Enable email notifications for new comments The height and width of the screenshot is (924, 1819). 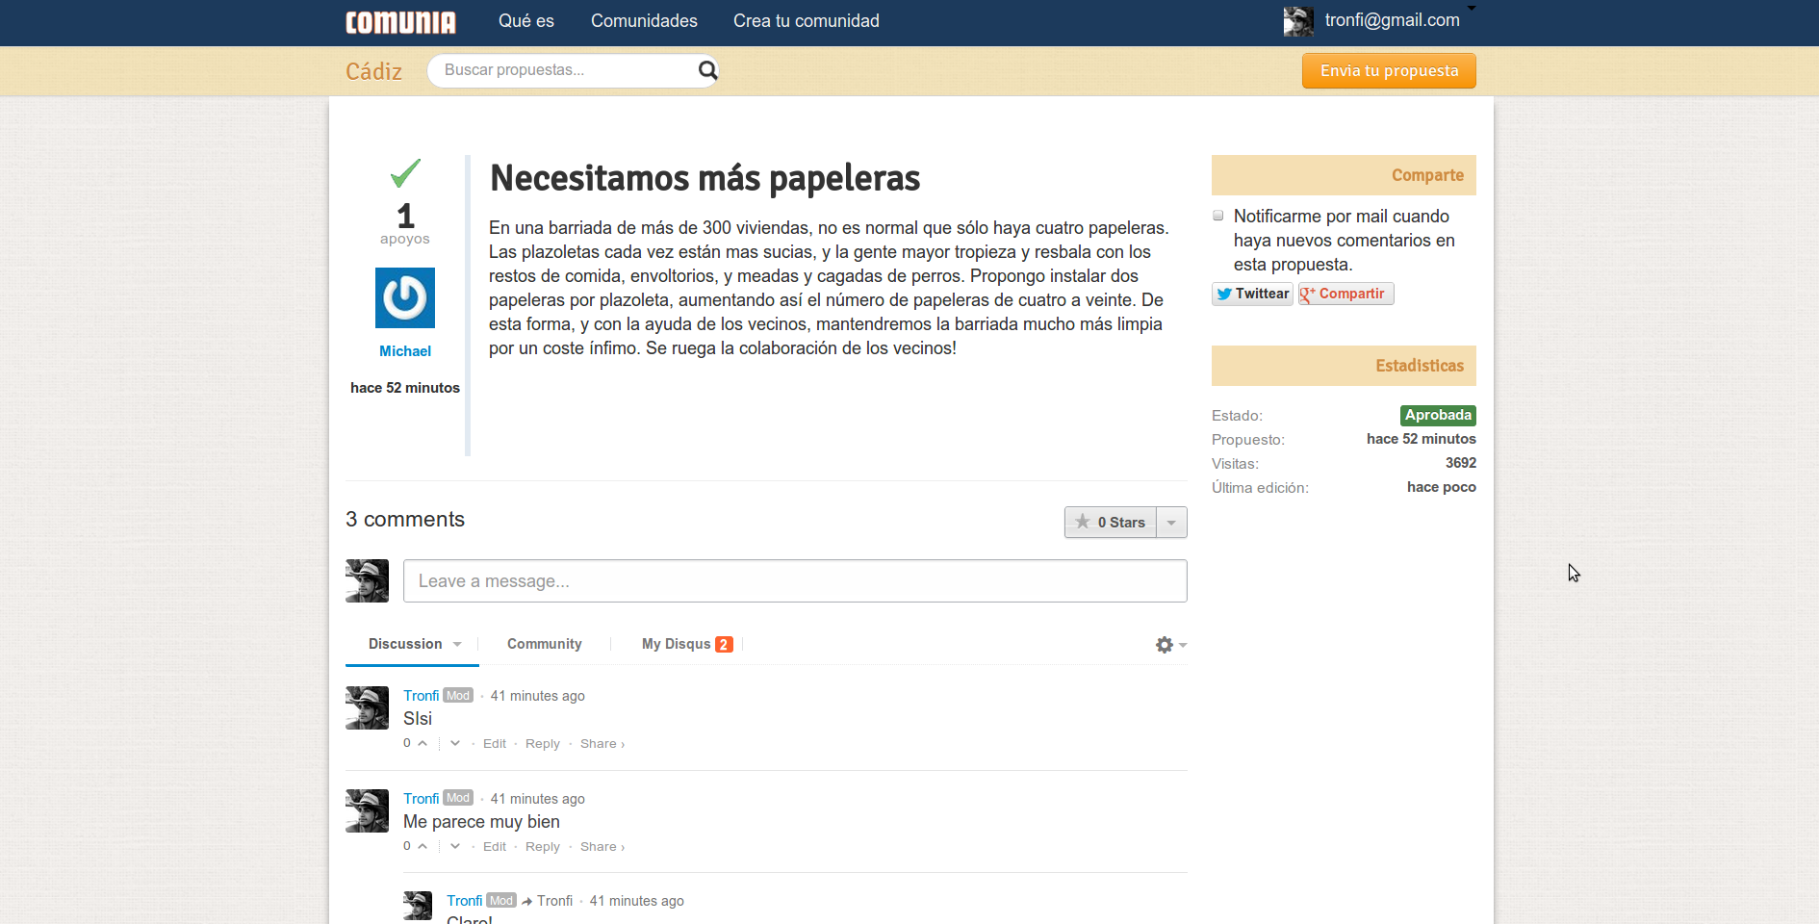[x=1218, y=216]
